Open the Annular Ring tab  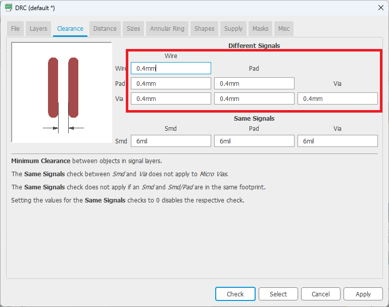coord(167,29)
